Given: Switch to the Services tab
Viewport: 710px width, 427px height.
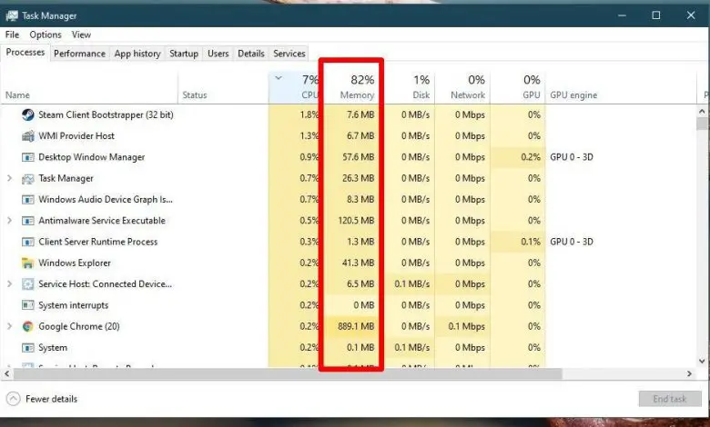Looking at the screenshot, I should tap(289, 54).
